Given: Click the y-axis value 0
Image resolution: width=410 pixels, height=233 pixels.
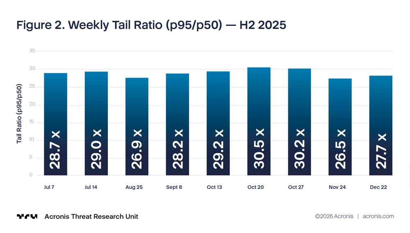Looking at the screenshot, I should [x=31, y=175].
